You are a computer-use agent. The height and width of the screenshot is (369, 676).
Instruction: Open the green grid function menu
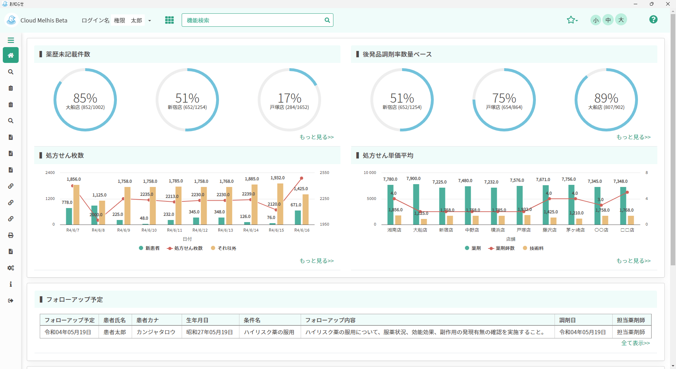coord(169,20)
